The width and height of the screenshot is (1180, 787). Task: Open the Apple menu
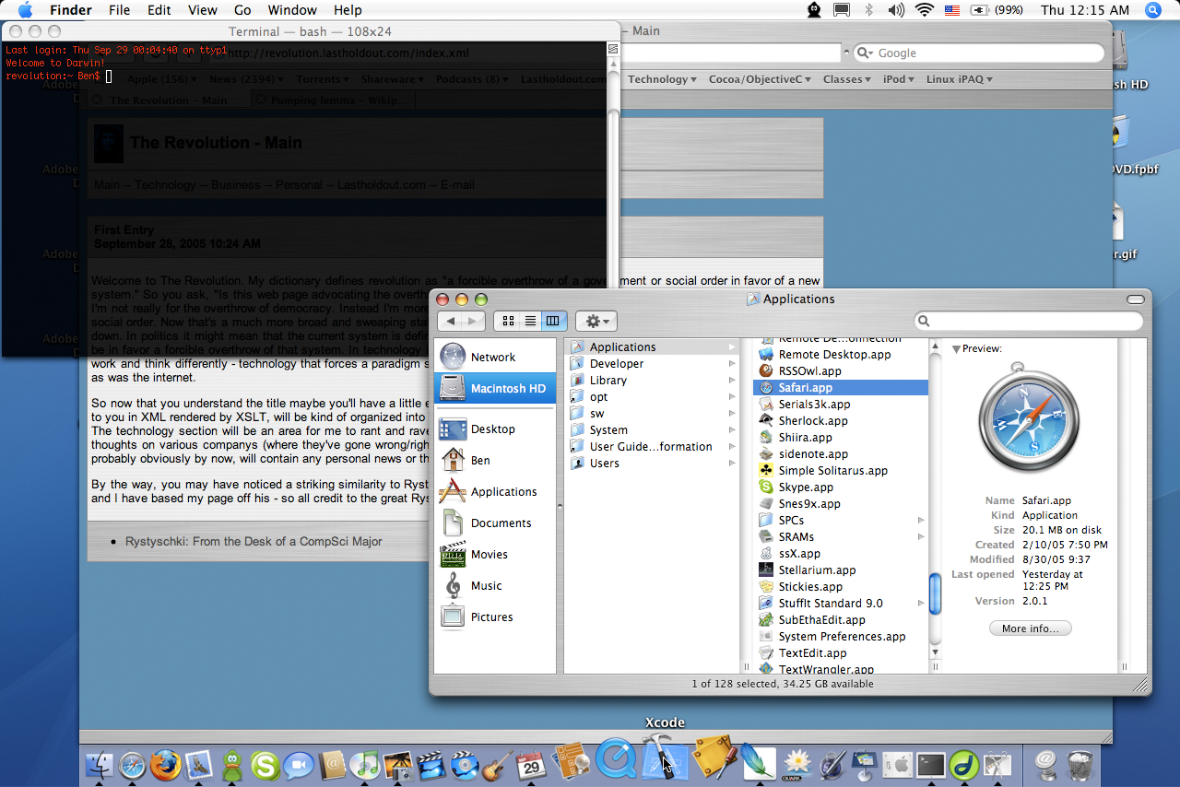tap(25, 10)
